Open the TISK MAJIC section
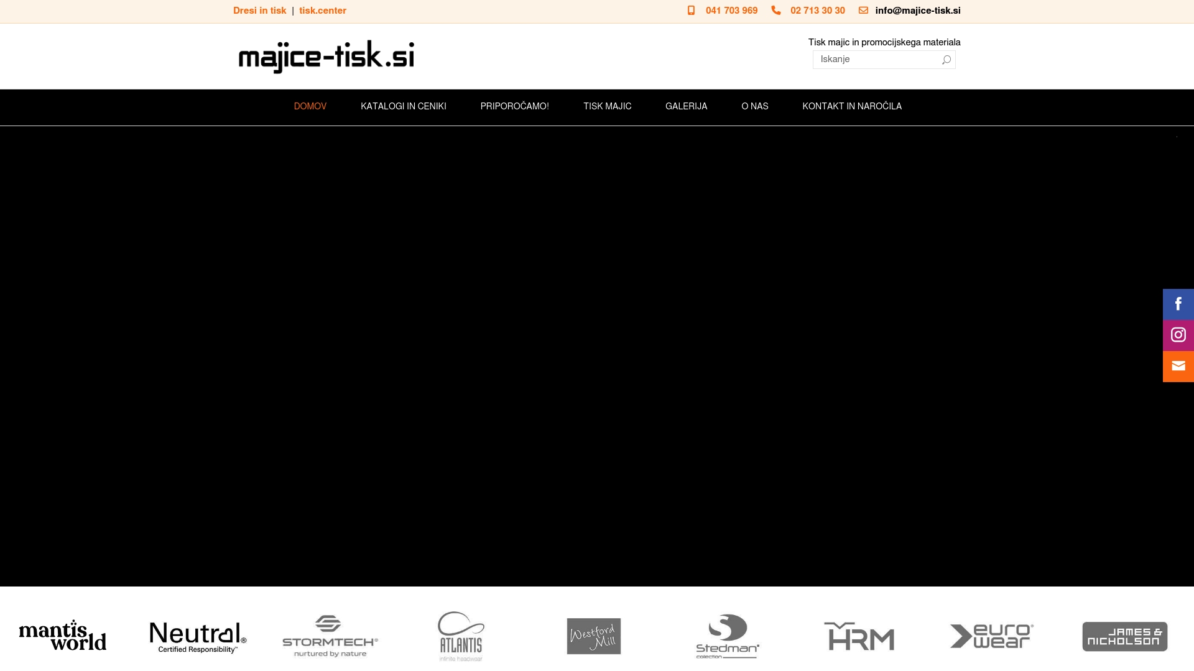 [x=607, y=106]
